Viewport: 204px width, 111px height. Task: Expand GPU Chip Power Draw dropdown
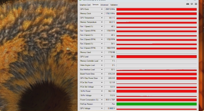[102, 78]
